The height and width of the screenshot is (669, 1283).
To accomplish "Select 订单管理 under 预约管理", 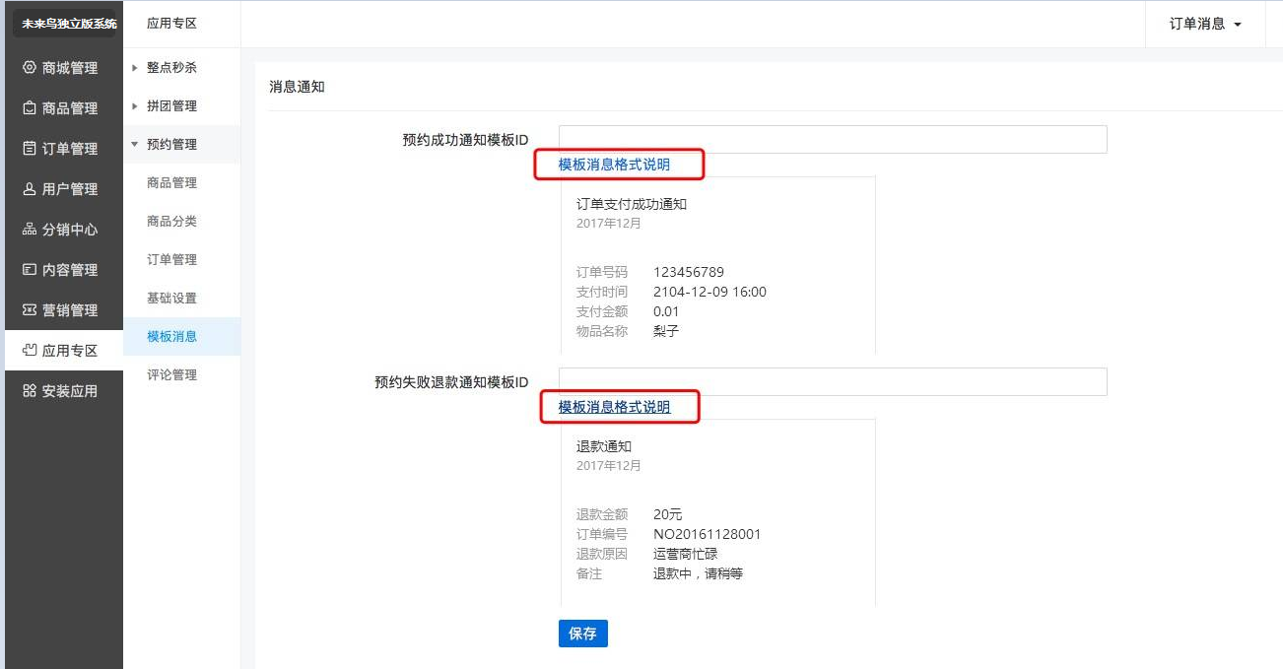I will [172, 260].
